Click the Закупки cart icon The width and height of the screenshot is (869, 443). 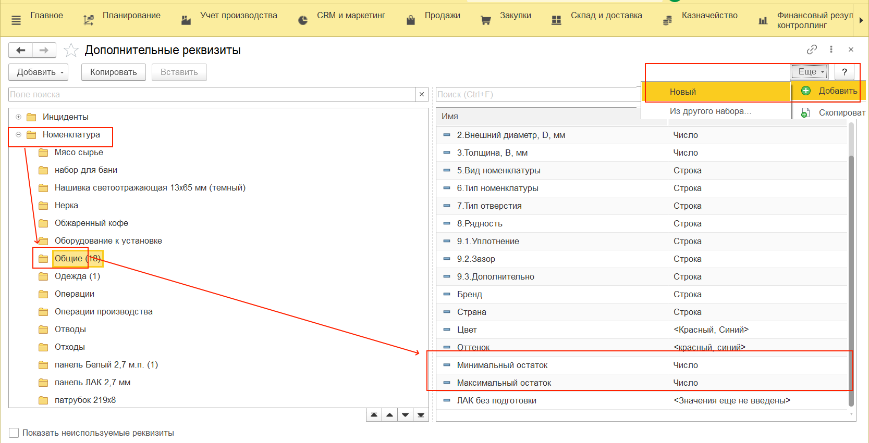click(486, 20)
